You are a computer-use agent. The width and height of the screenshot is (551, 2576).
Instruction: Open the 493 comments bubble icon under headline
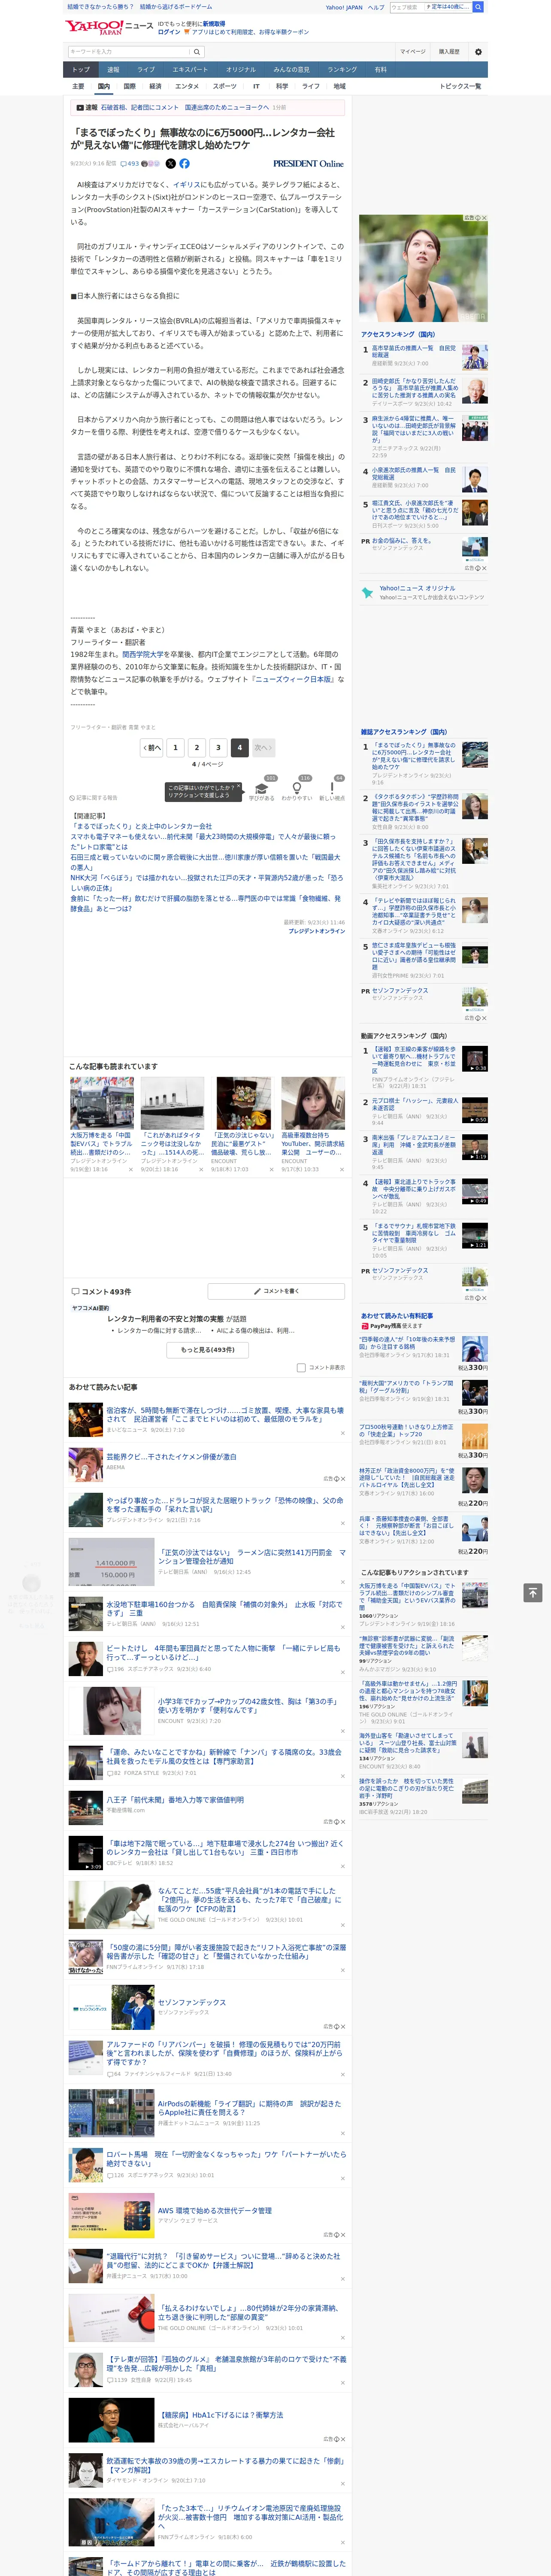tap(130, 163)
